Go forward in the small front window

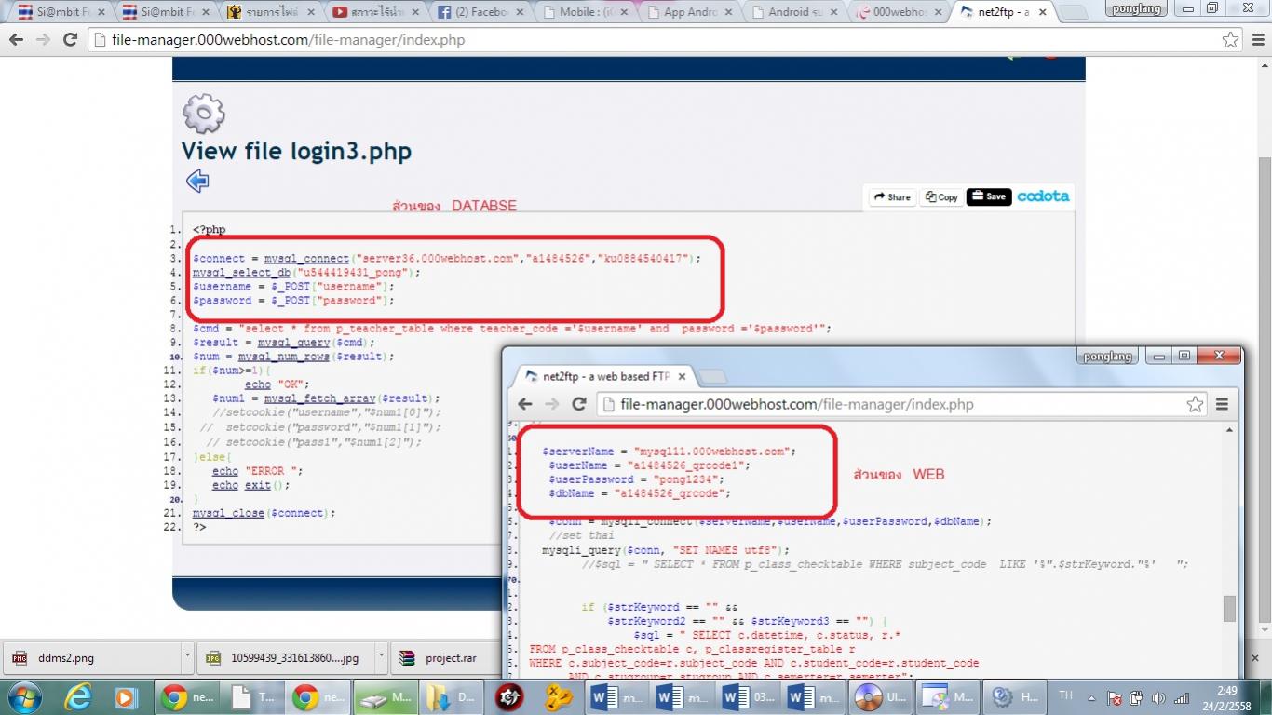tap(552, 404)
